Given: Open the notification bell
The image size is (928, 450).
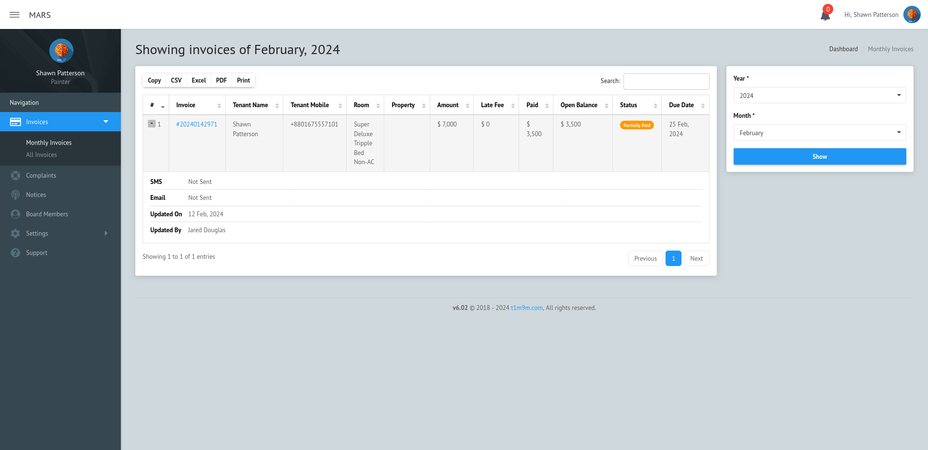Looking at the screenshot, I should click(x=825, y=15).
